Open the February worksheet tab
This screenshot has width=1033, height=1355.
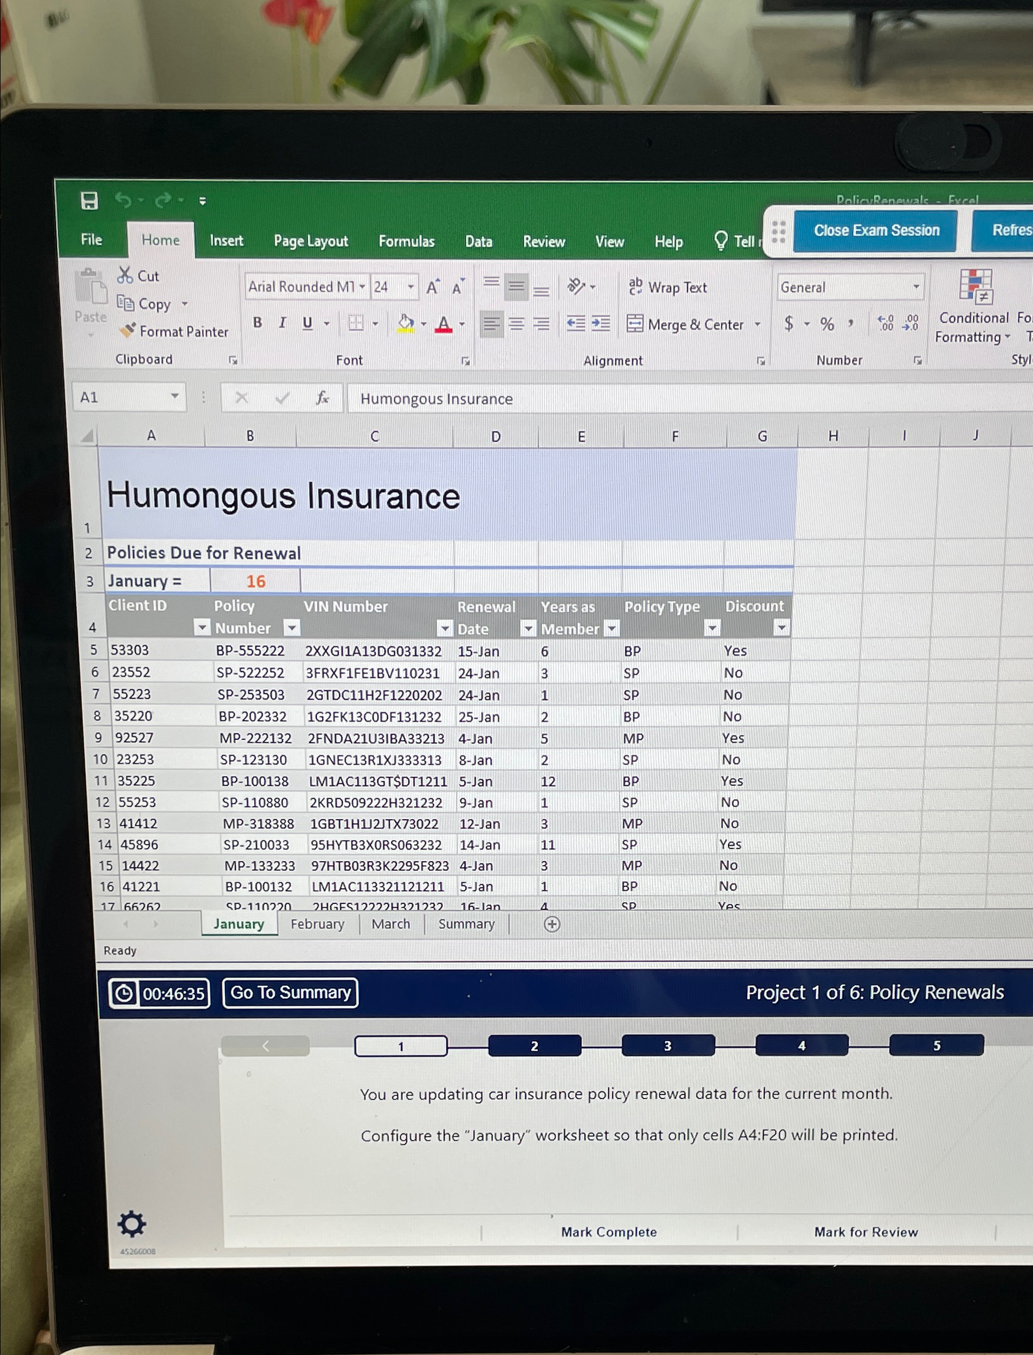317,924
